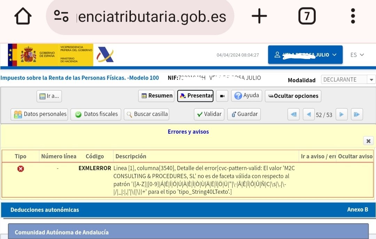Click the Código column header
This screenshot has height=239, width=376.
pyautogui.click(x=95, y=156)
